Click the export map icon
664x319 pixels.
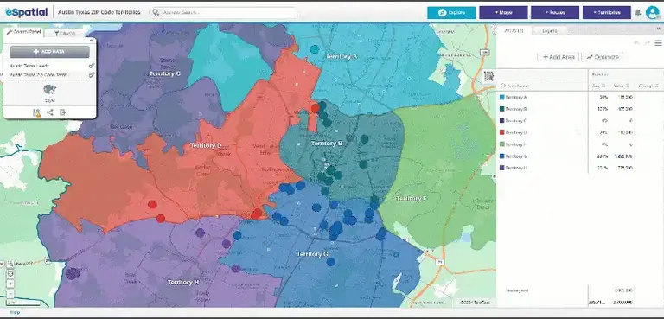[62, 112]
